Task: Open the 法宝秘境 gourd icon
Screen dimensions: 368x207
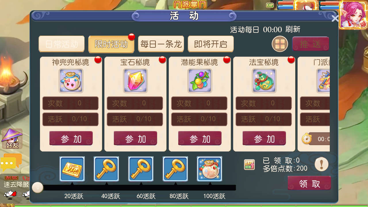Action: click(x=264, y=81)
